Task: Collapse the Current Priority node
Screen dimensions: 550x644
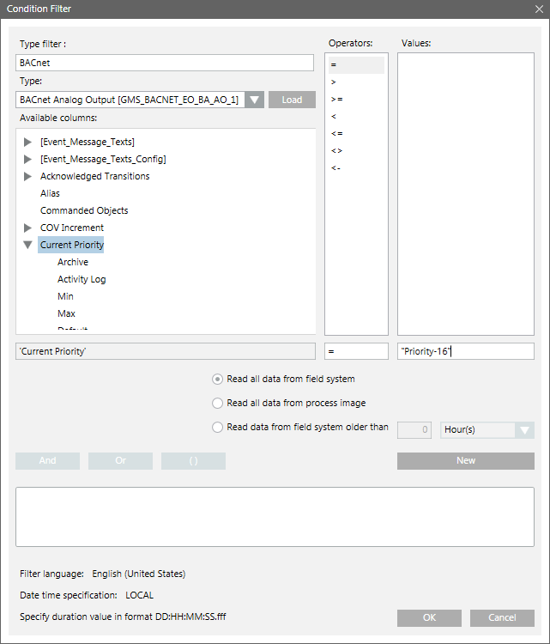Action: (28, 245)
